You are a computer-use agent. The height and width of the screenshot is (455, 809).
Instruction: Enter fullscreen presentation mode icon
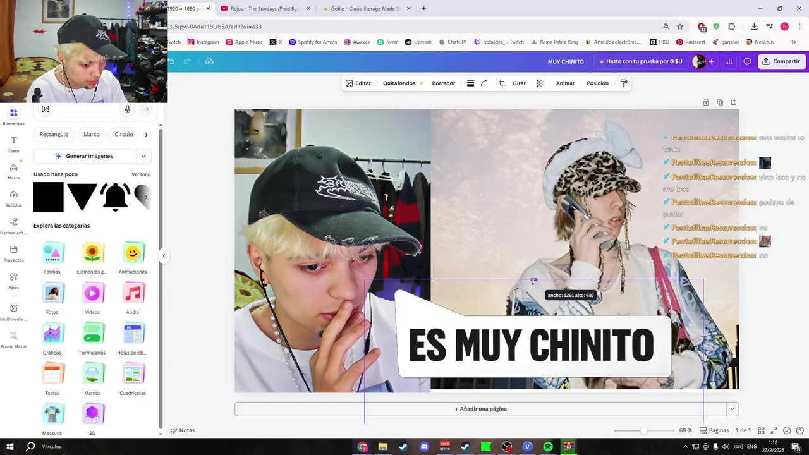coord(774,430)
